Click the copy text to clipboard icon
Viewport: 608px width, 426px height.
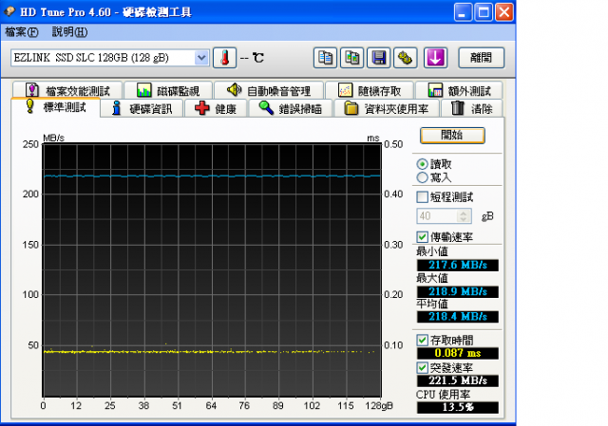326,58
